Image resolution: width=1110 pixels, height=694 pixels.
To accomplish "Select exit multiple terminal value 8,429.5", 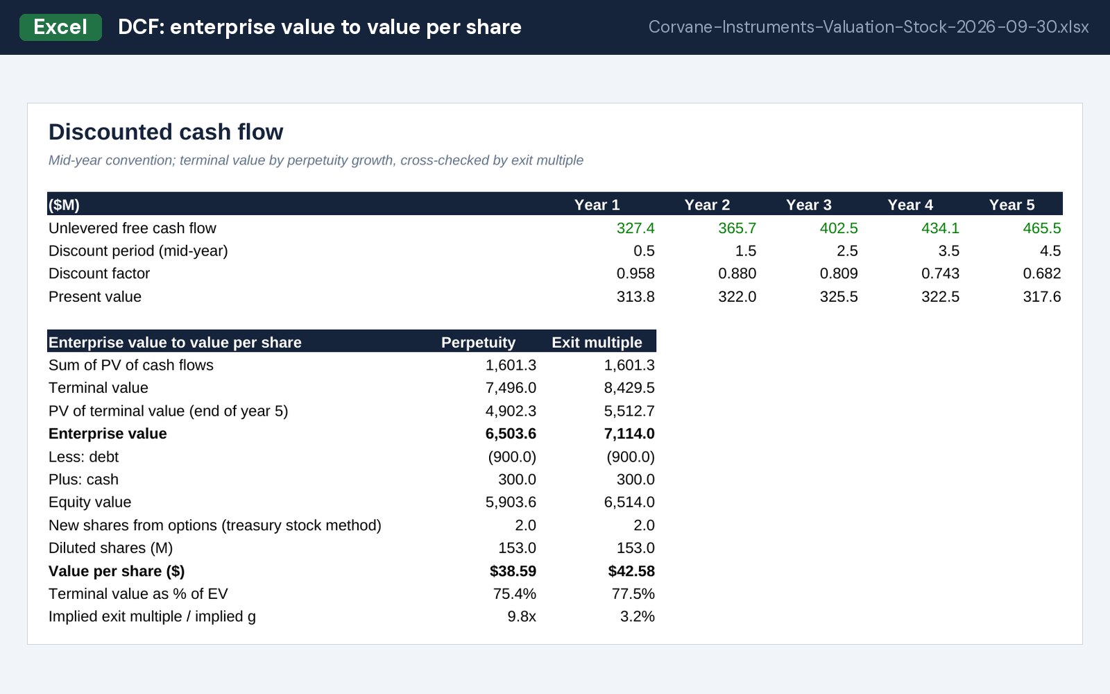I will (x=629, y=388).
